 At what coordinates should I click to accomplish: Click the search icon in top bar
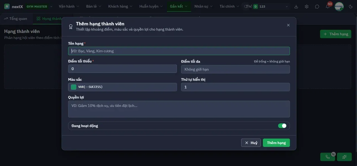[246, 6]
